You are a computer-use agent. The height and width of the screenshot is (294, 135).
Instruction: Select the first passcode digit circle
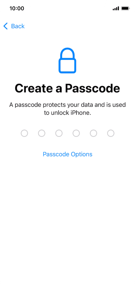click(24, 133)
